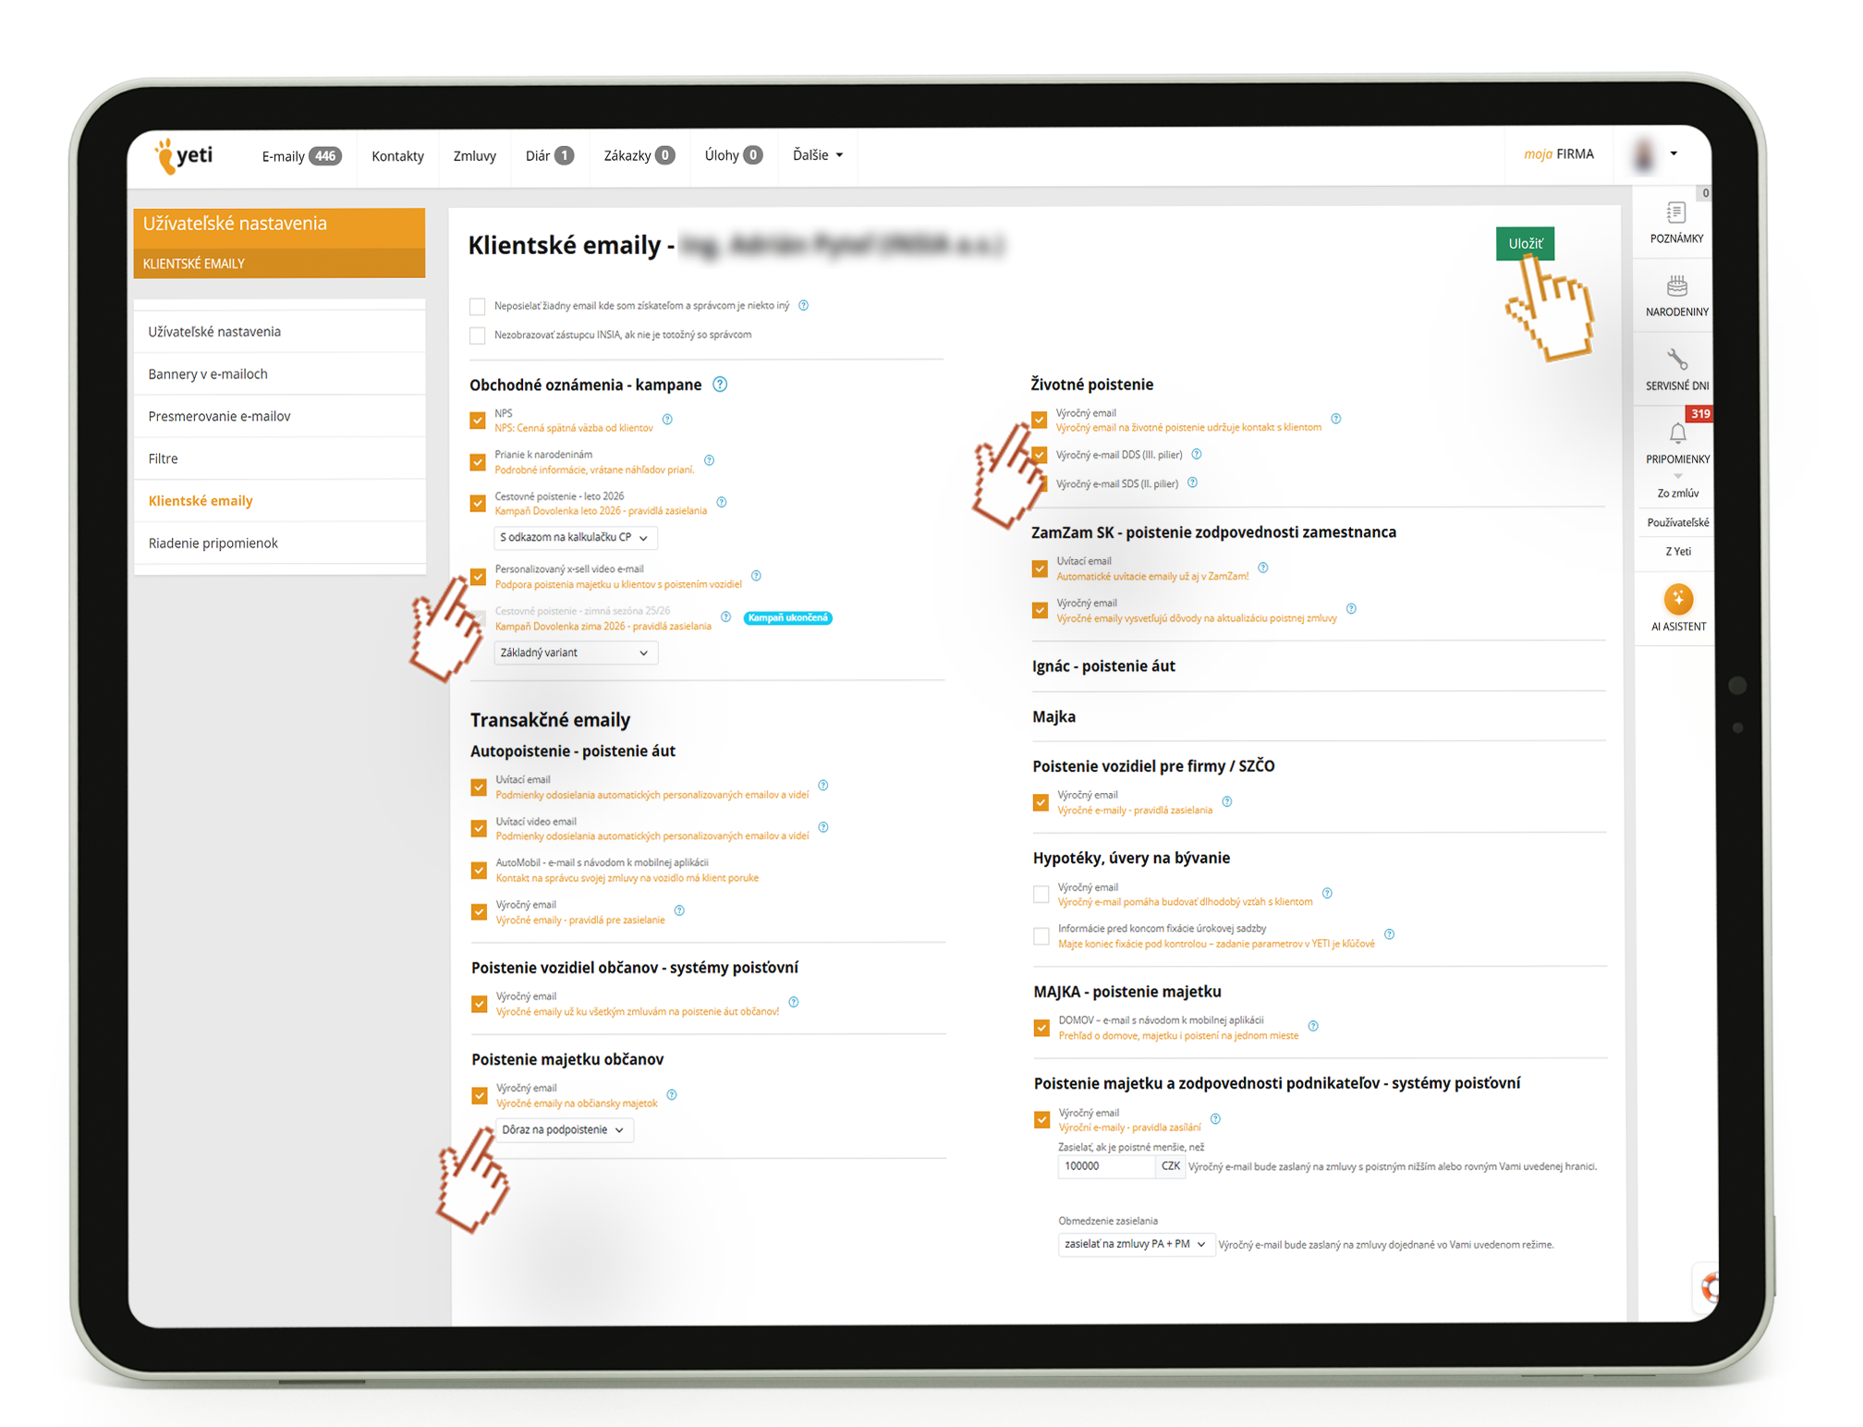Open the Ďalšie menu in top navigation

click(x=818, y=155)
